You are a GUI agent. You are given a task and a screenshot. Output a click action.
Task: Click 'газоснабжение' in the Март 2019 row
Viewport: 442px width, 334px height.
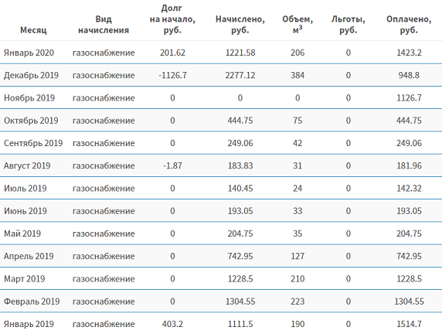[x=104, y=278]
